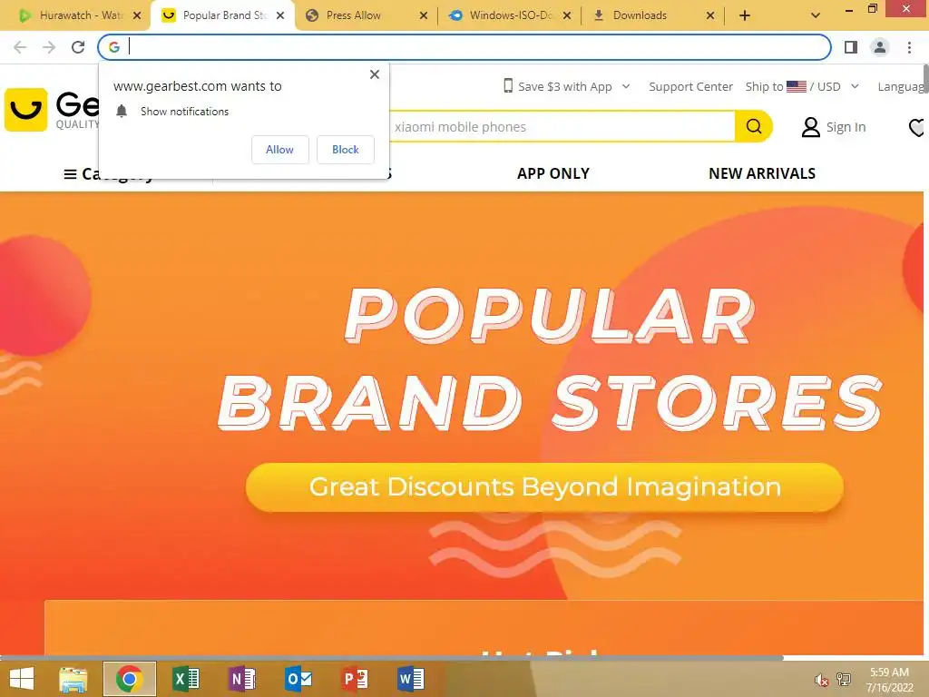Close the Windows-ISO-Downloader tab

coord(567,16)
